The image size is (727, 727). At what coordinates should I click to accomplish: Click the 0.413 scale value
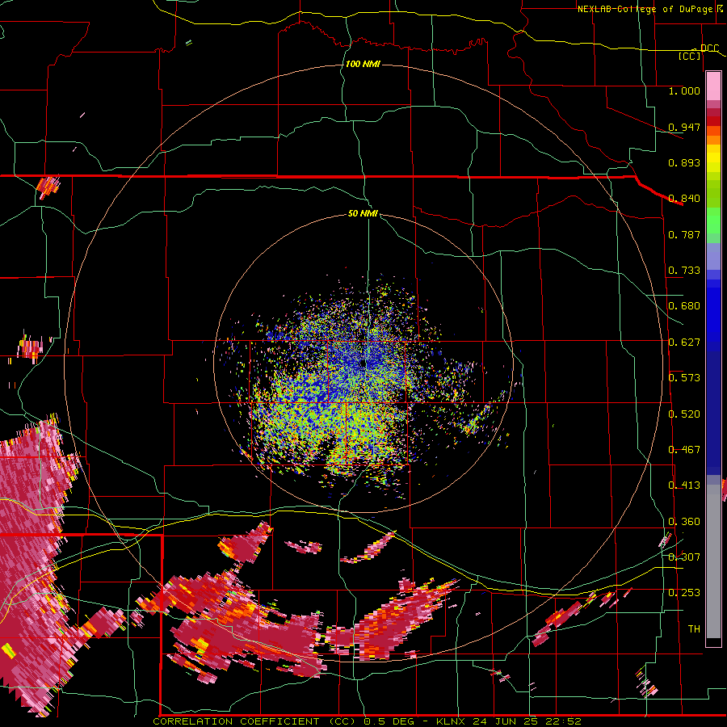[684, 485]
